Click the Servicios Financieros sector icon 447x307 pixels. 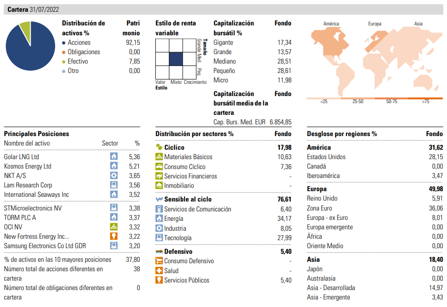tap(159, 176)
